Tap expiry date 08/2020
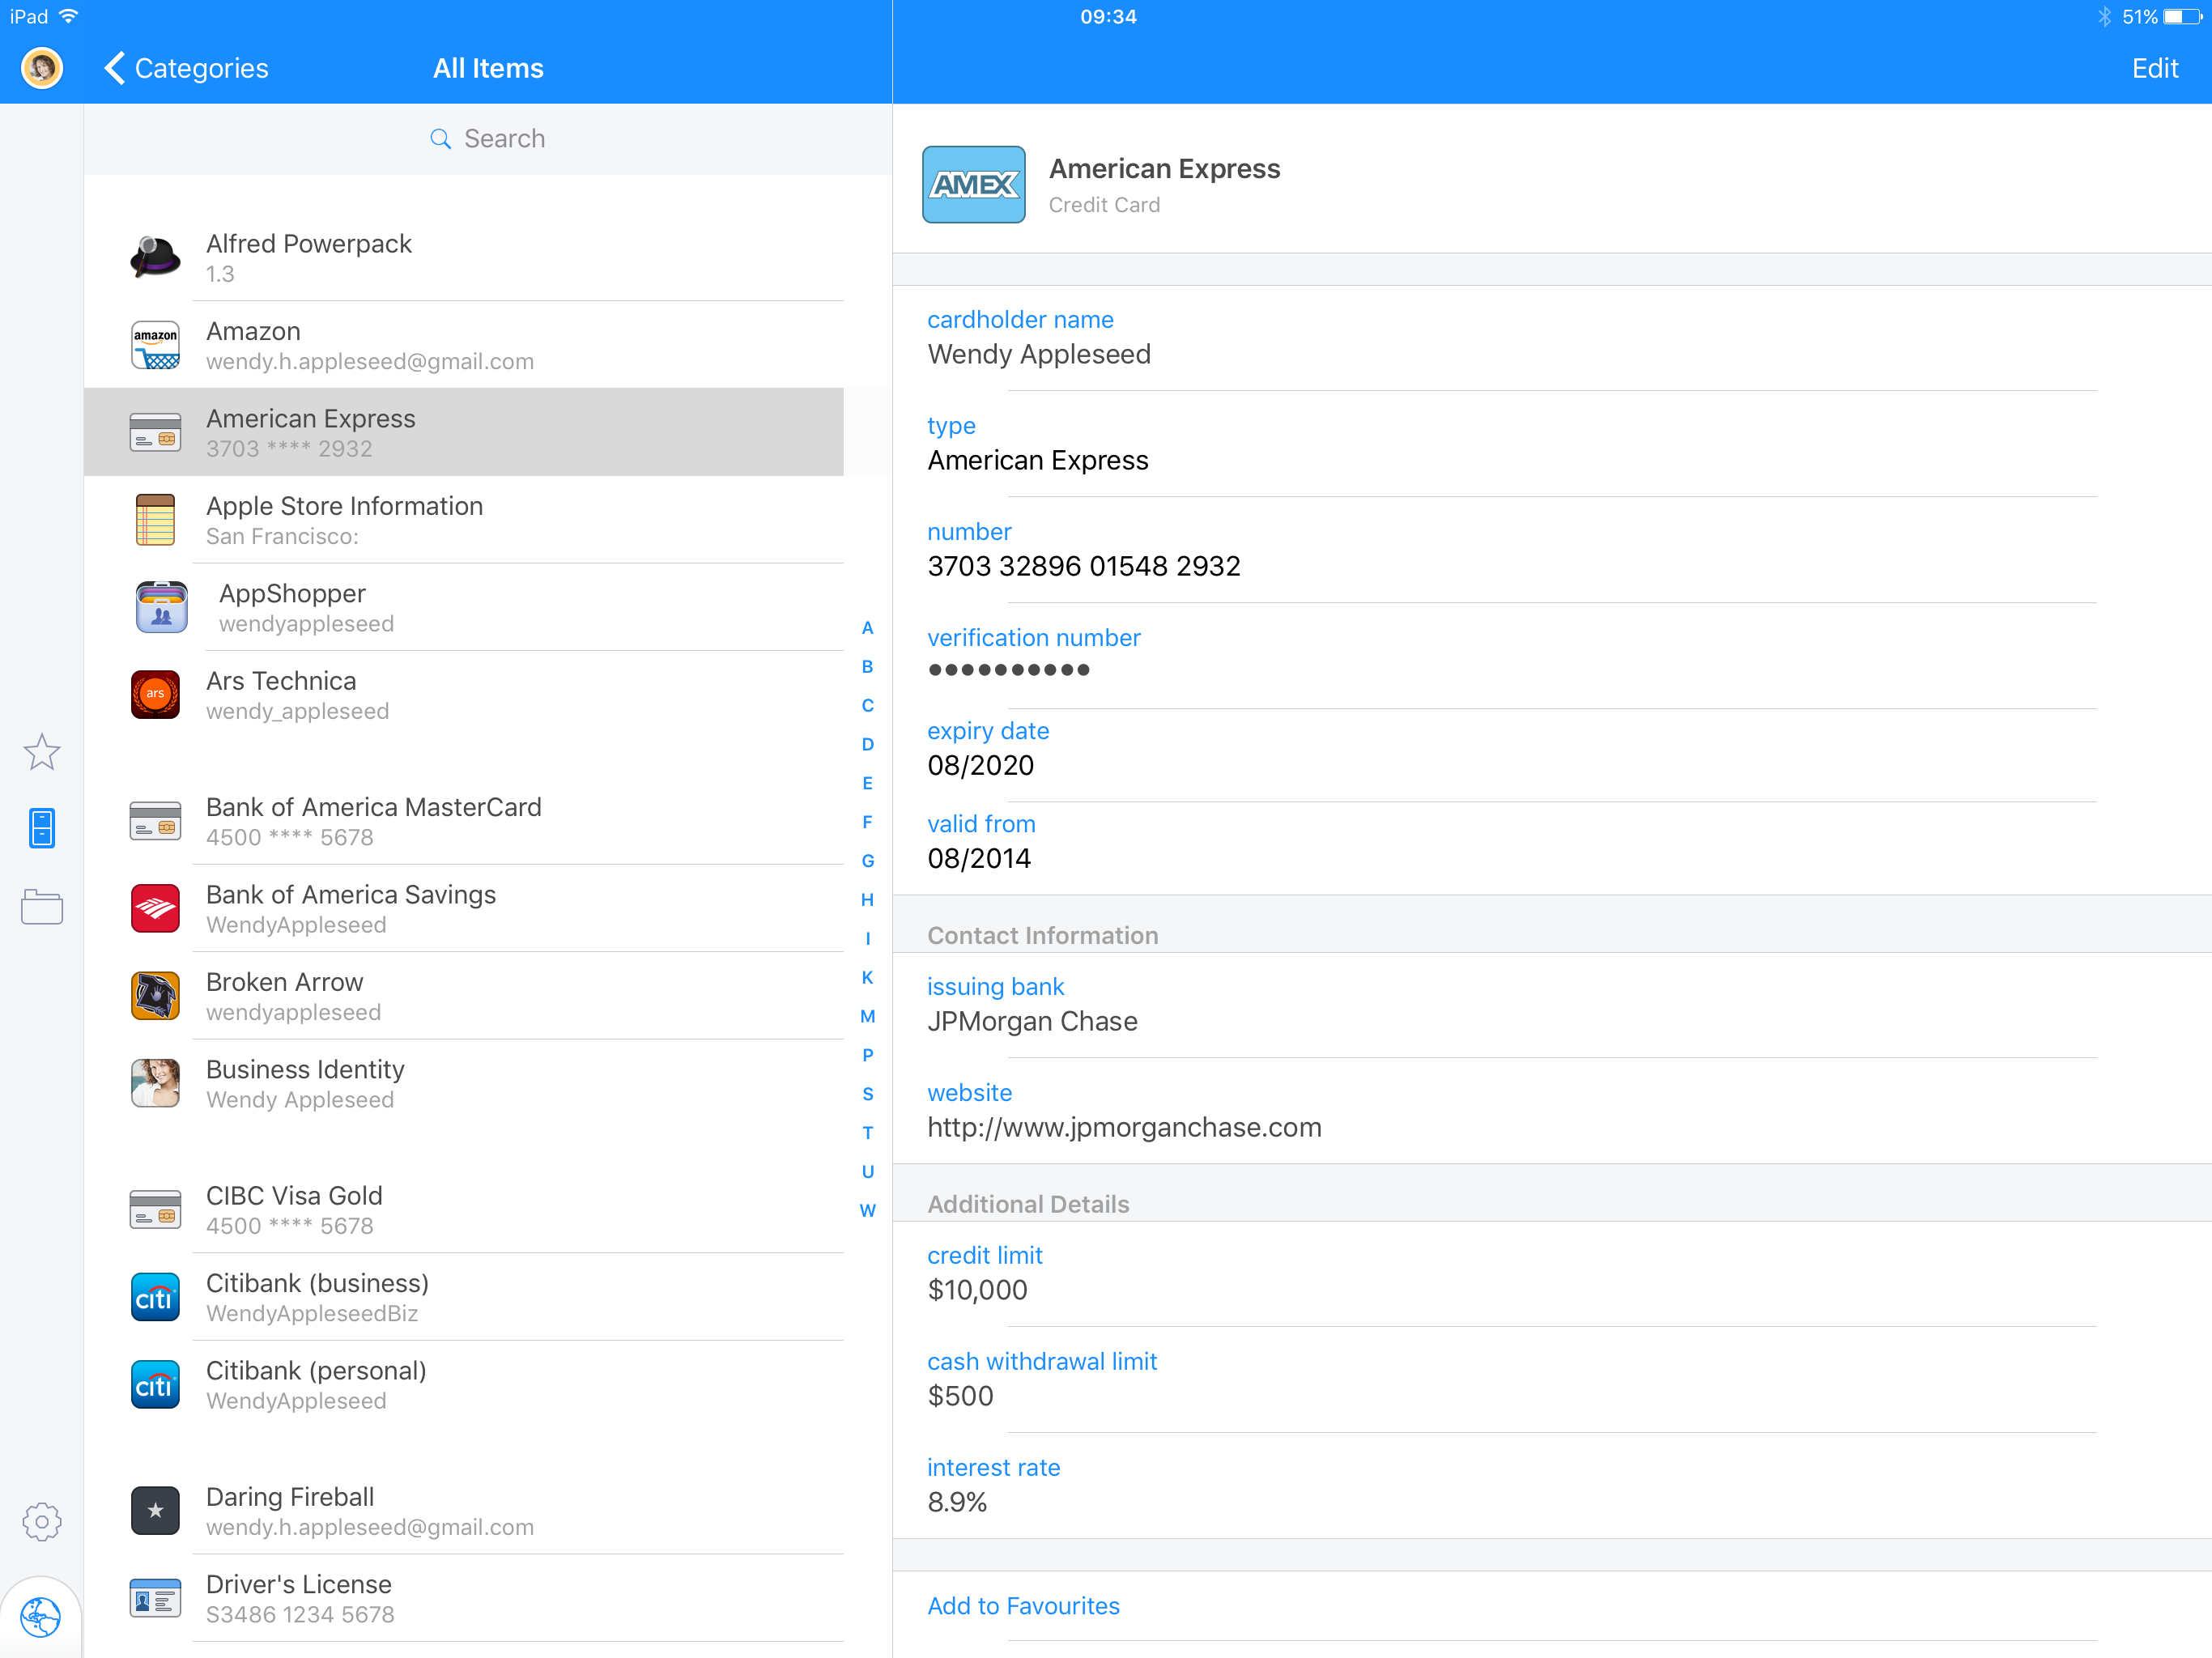The height and width of the screenshot is (1658, 2212). [981, 766]
